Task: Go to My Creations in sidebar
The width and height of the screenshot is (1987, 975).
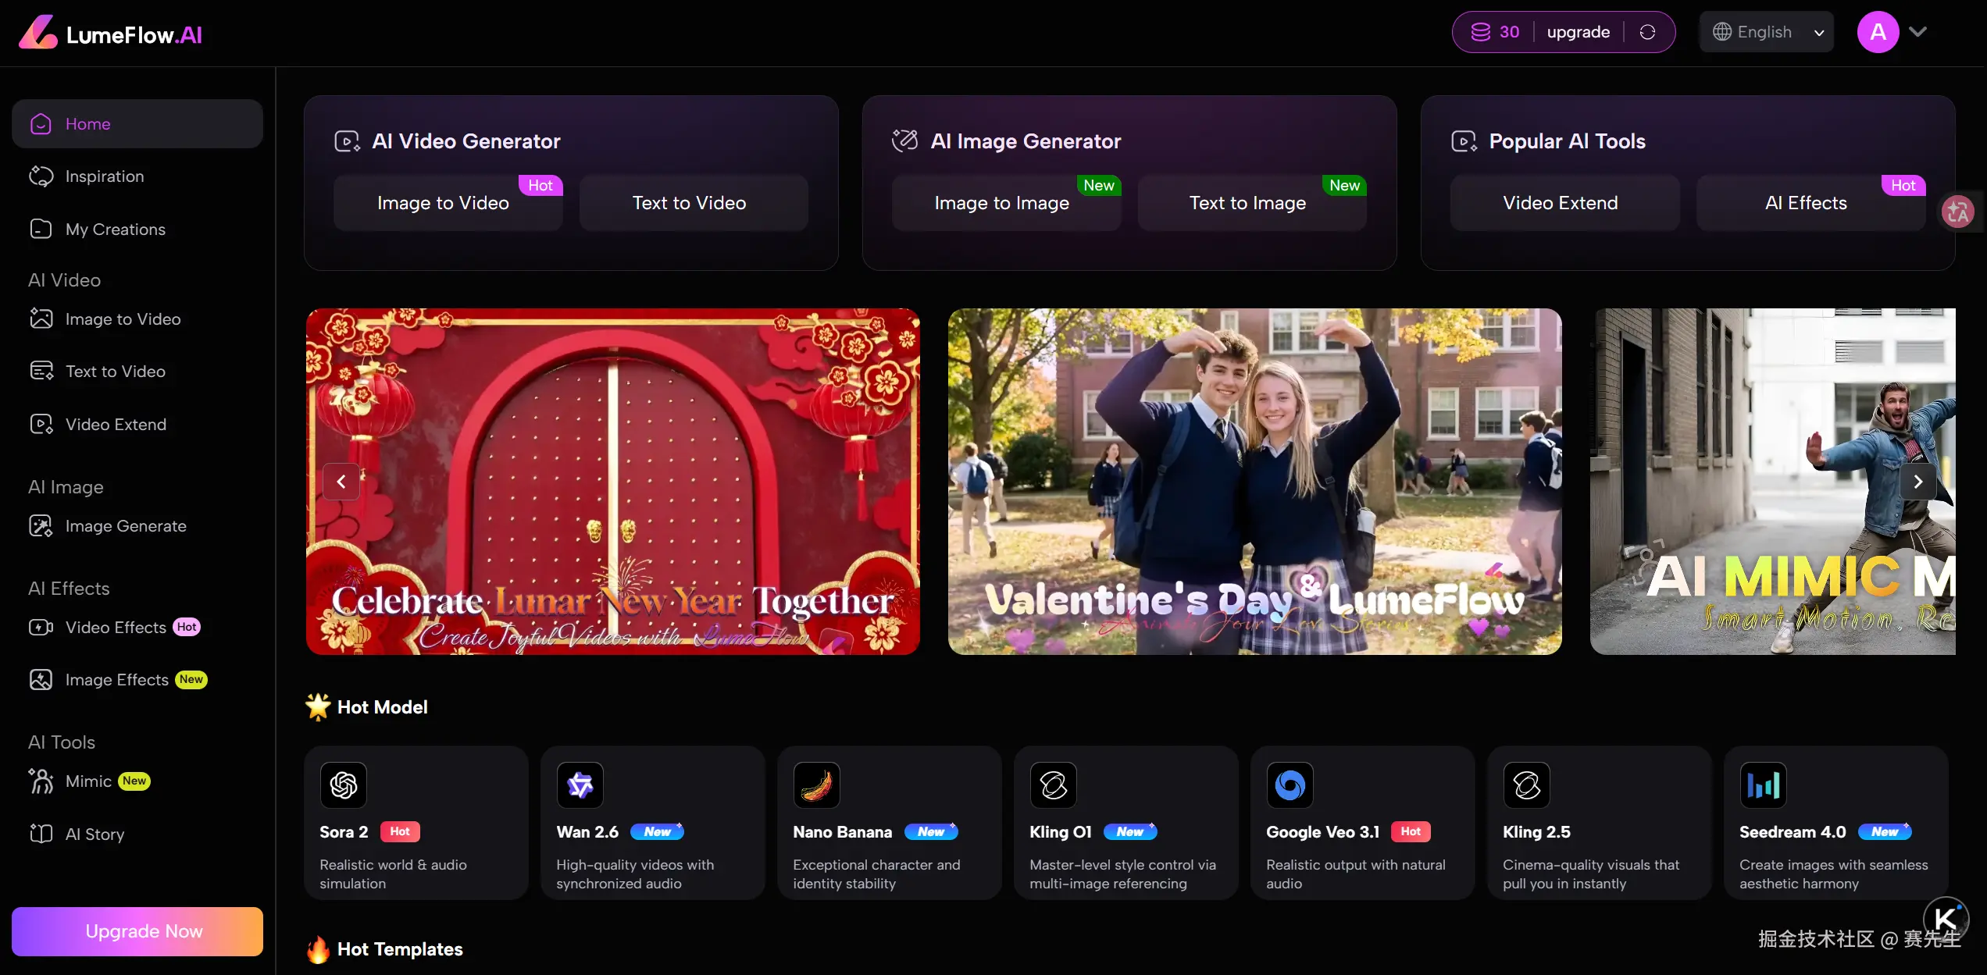Action: 115,230
